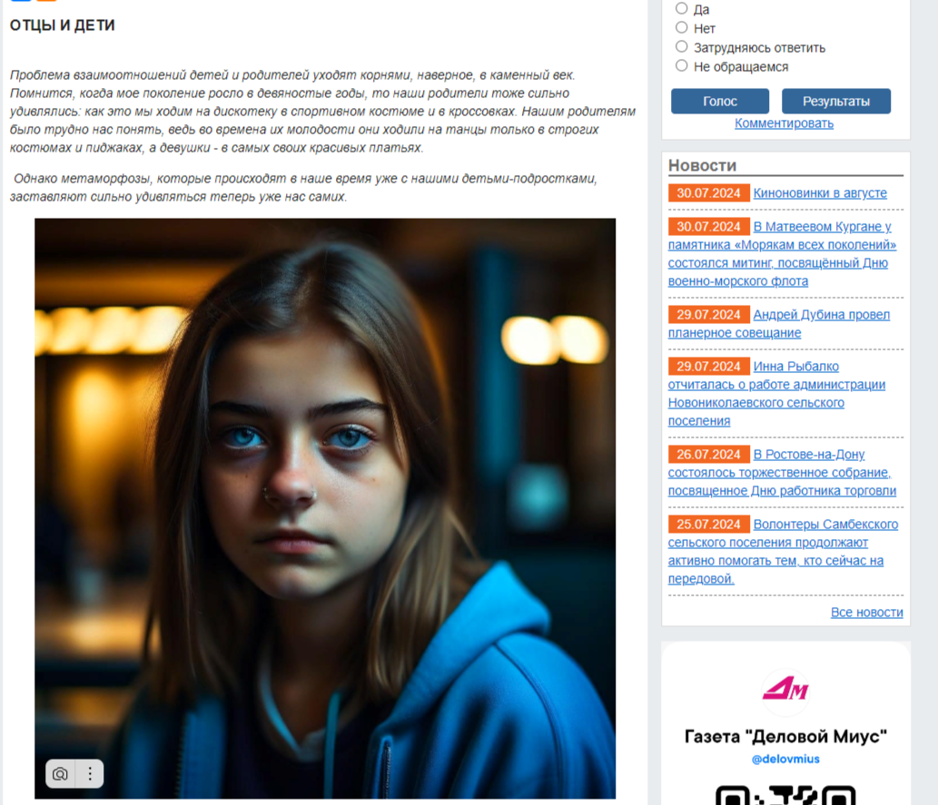The image size is (938, 805).
Task: Open news 'Киноновинки в августе'
Action: 820,193
